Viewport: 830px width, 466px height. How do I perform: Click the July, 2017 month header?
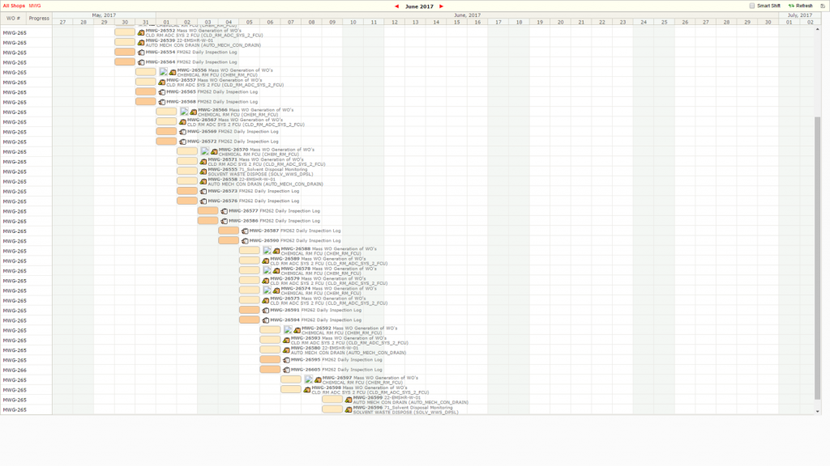point(799,15)
